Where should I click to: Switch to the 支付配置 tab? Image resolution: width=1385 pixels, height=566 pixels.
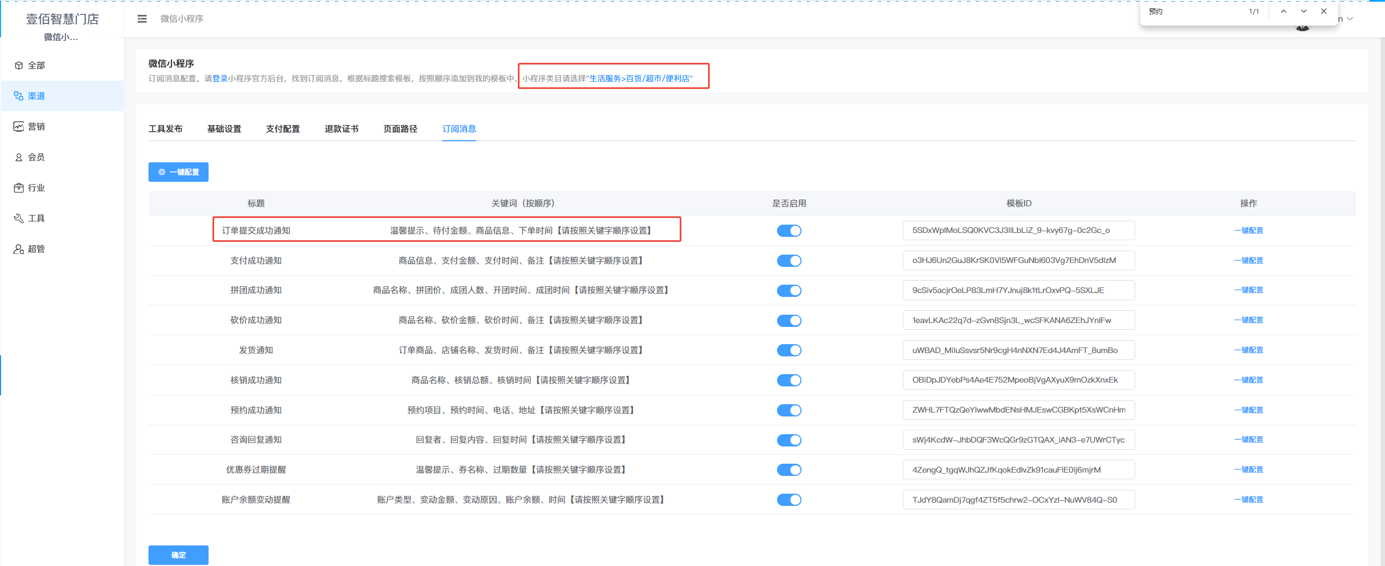point(283,129)
